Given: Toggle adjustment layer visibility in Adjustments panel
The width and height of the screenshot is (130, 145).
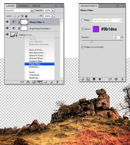Looking at the screenshot, I should (x=100, y=79).
